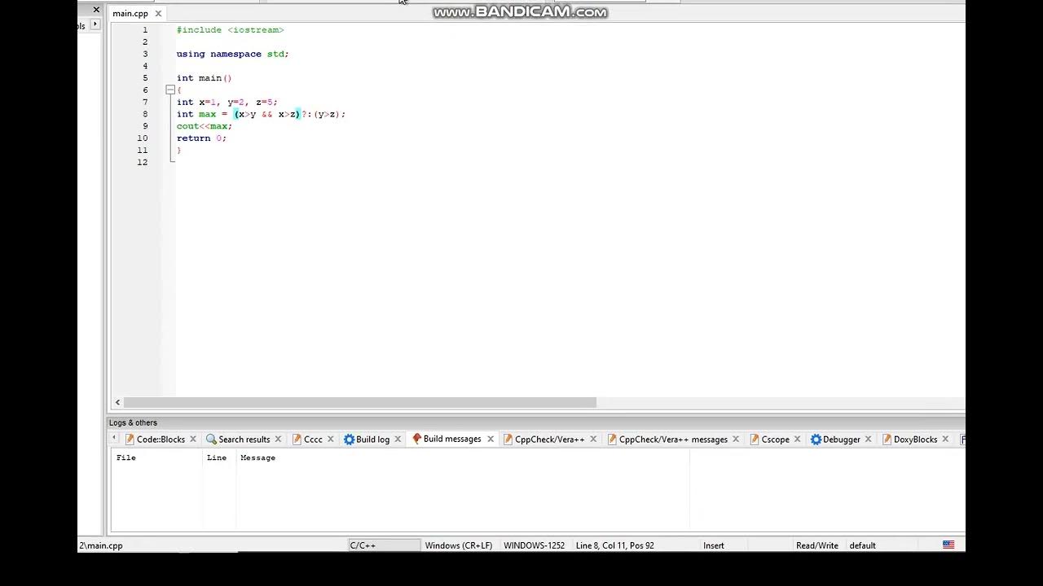Click the US flag keyboard layout icon

(948, 545)
